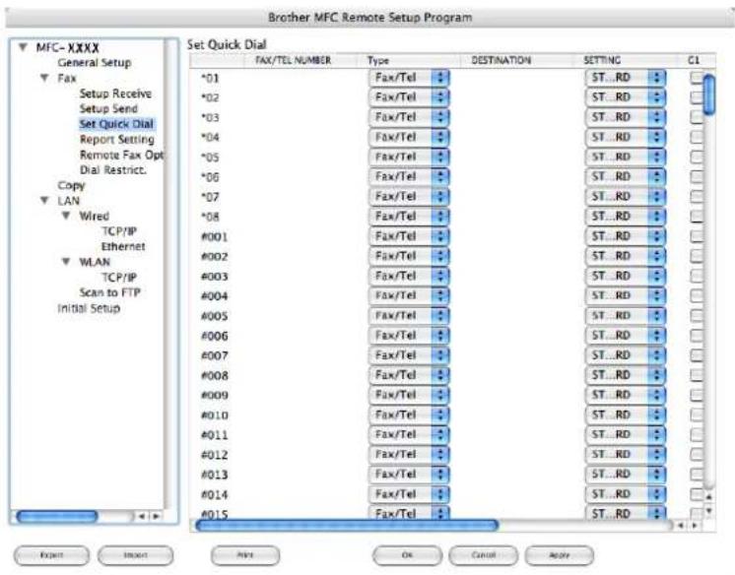
Task: Select Set Quick Dial in the tree
Action: point(116,124)
